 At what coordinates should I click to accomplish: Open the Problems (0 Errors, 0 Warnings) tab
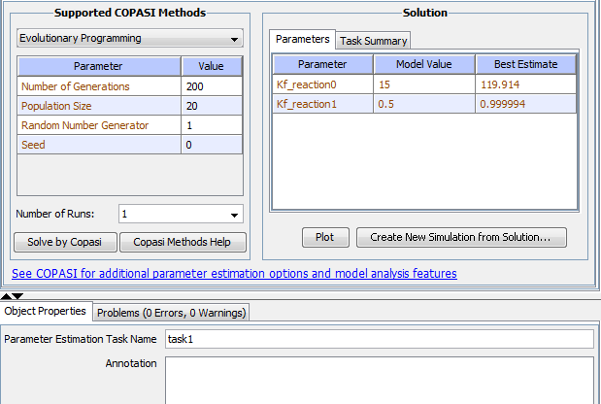171,313
